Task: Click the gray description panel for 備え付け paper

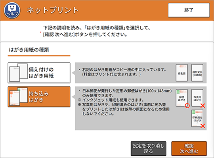Action: tap(141, 73)
